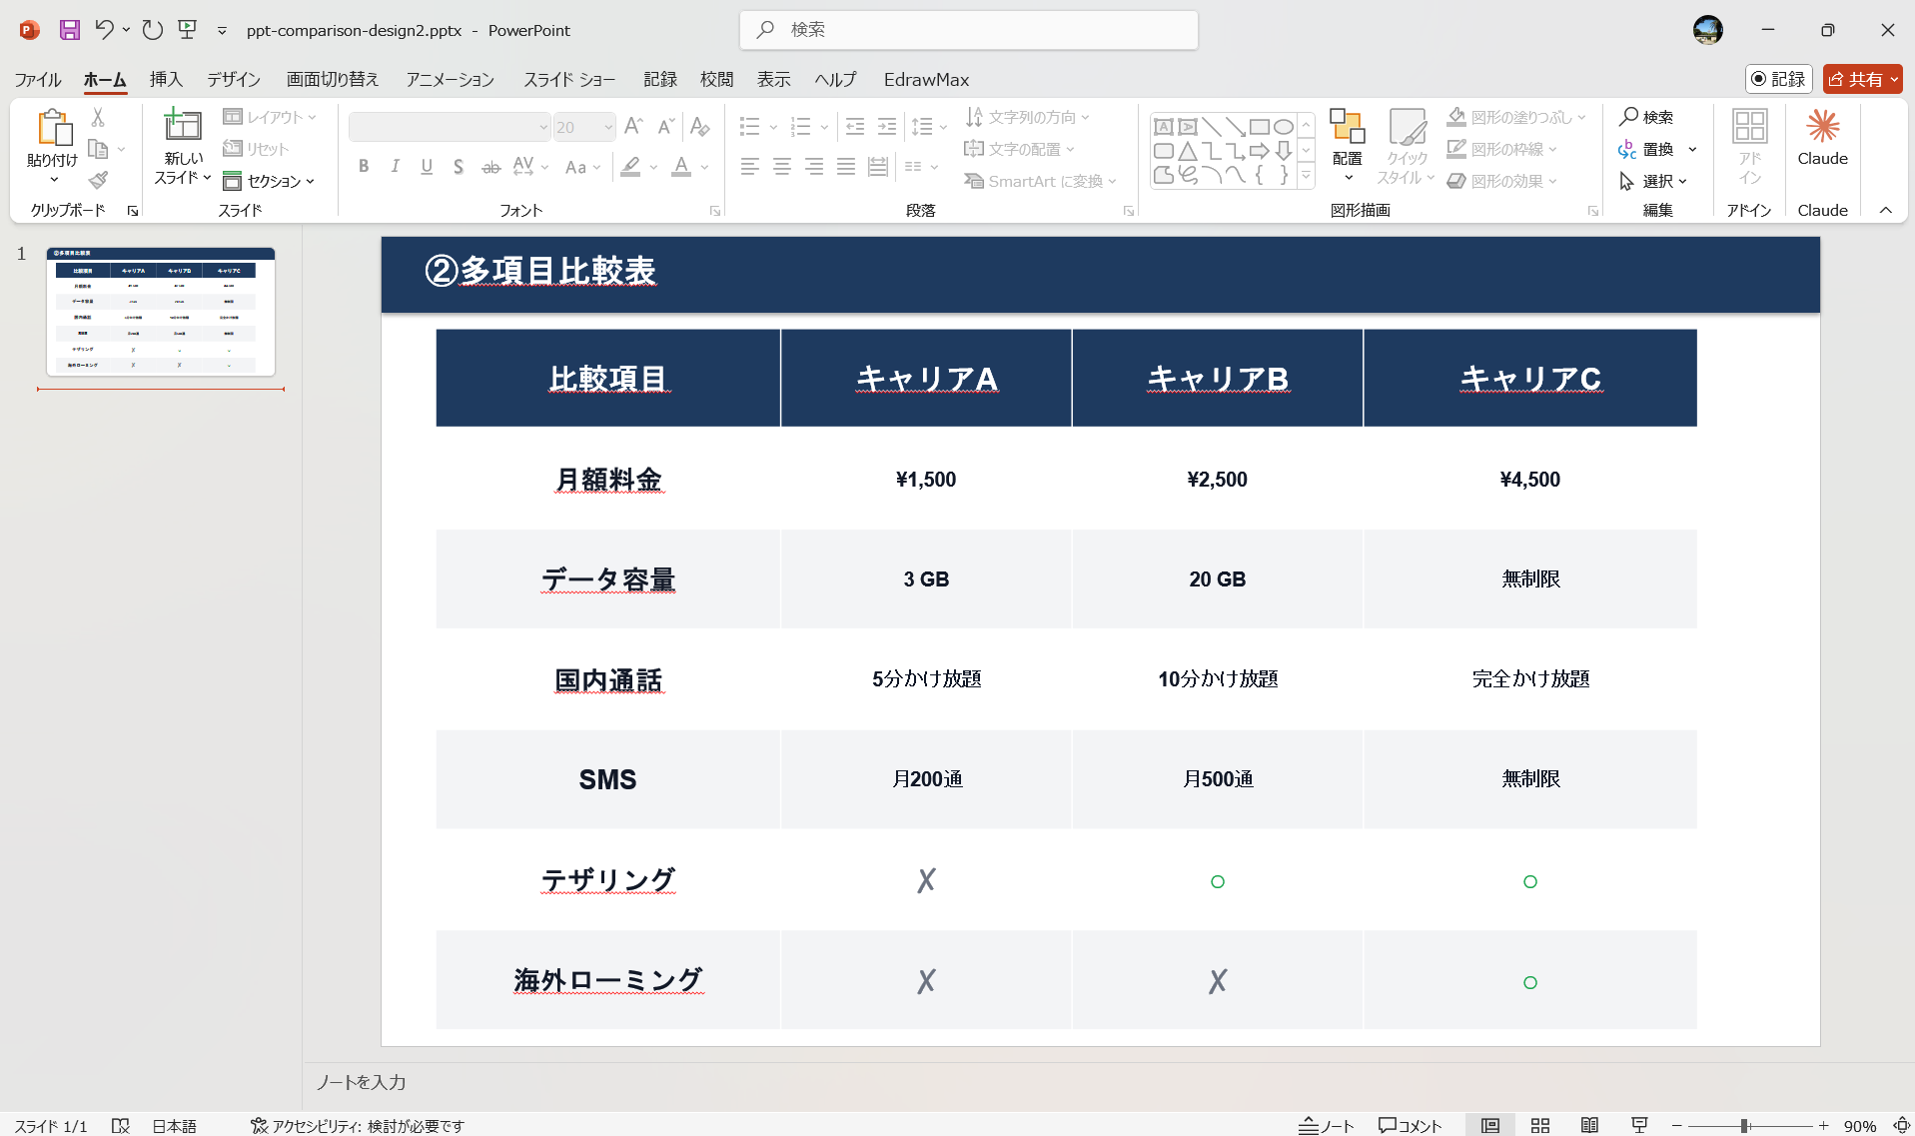The height and width of the screenshot is (1136, 1915).
Task: Toggle Italic formatting
Action: click(396, 167)
